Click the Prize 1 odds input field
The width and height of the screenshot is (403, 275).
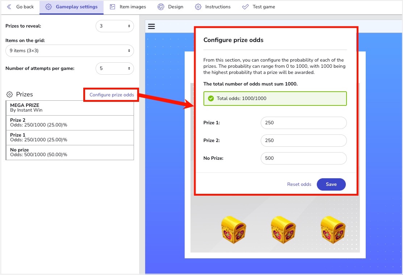(303, 123)
